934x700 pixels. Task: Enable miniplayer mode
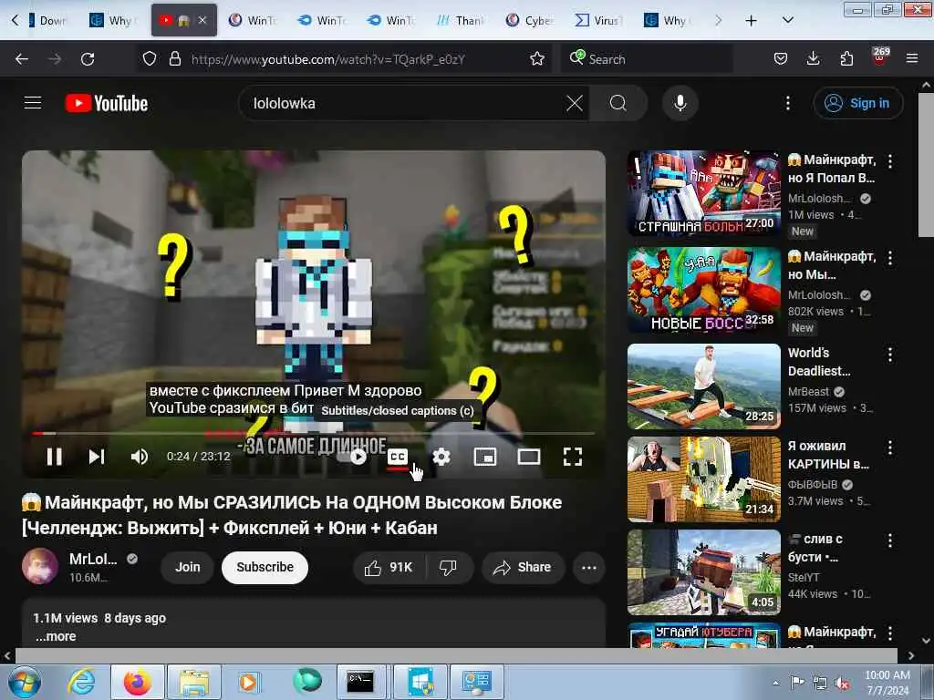coord(485,457)
